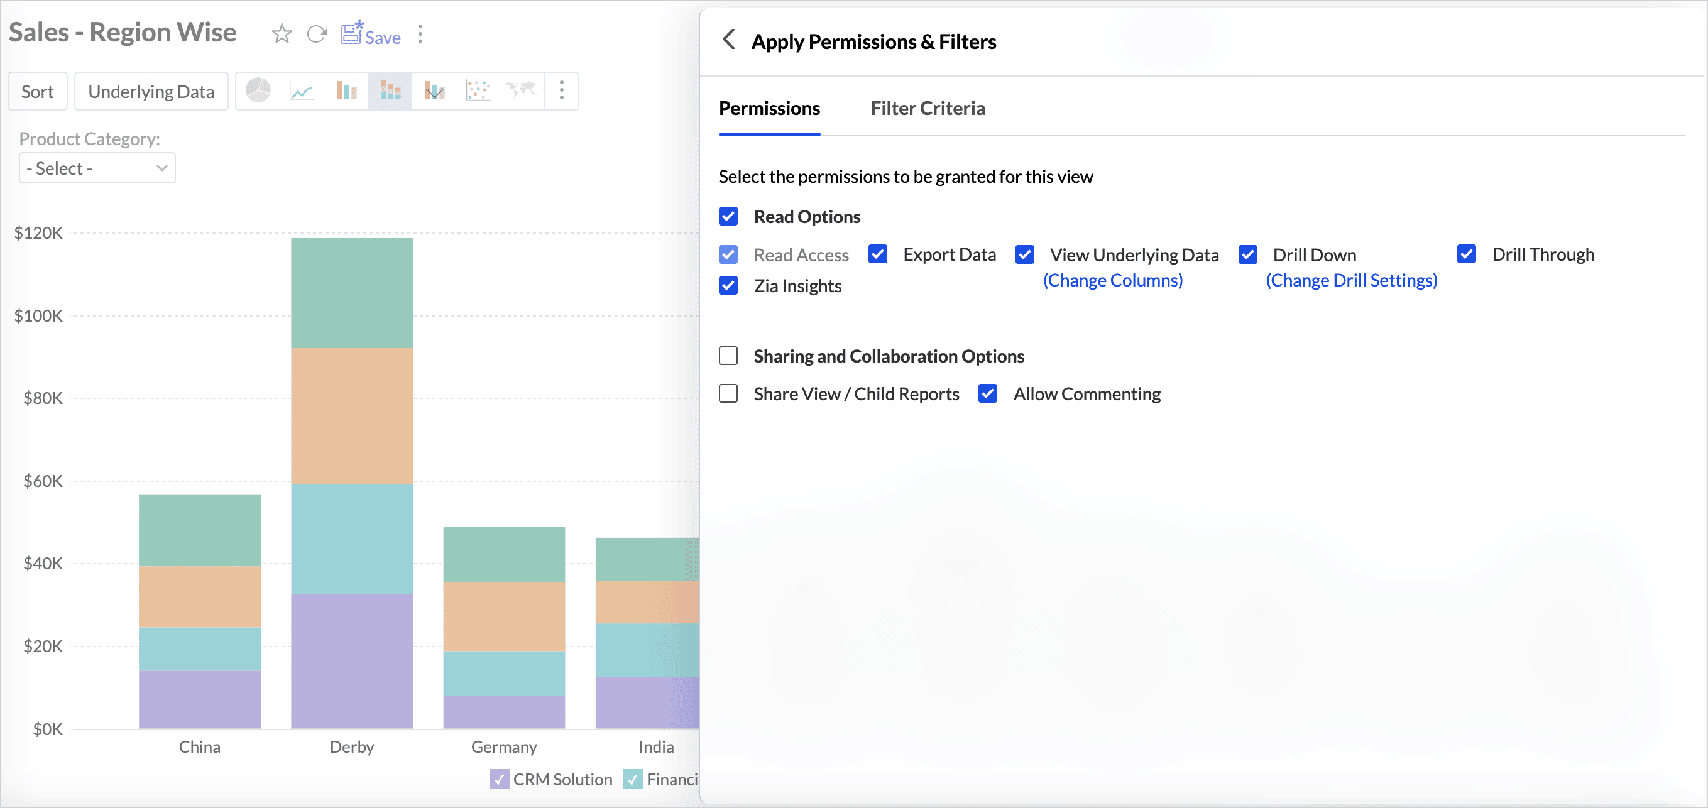The image size is (1708, 808).
Task: Uncheck the Export Data permission
Action: tap(878, 254)
